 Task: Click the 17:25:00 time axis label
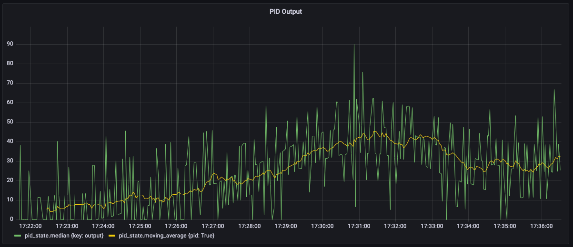[x=140, y=226]
